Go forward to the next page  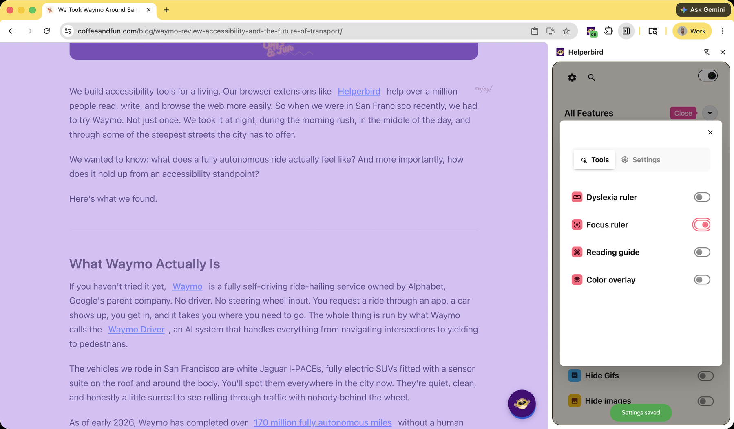(29, 31)
